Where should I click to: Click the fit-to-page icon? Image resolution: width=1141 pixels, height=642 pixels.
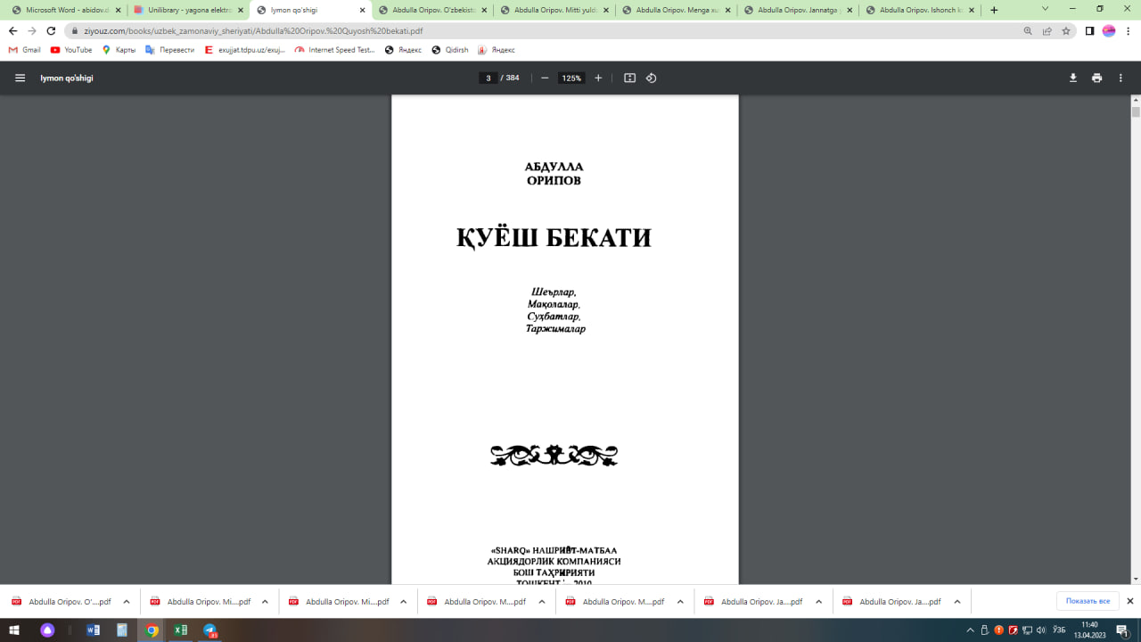pos(628,78)
